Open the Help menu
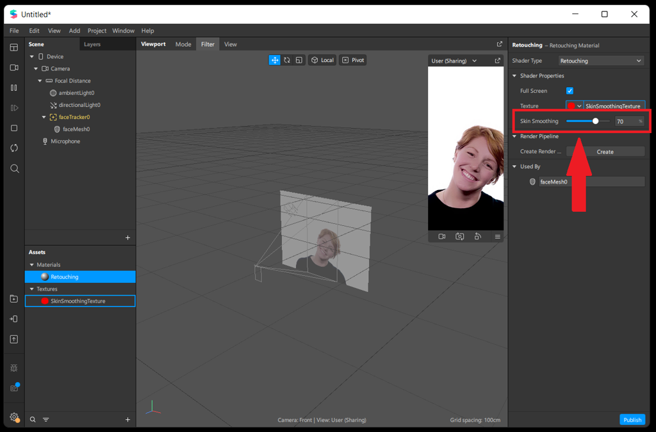 pos(148,31)
